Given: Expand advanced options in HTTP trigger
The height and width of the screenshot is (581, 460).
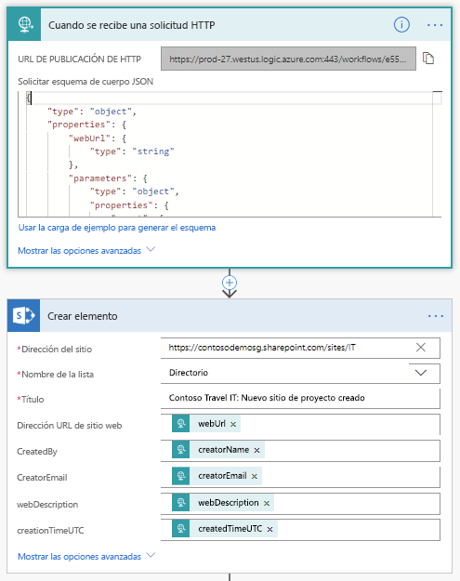Looking at the screenshot, I should (x=86, y=250).
